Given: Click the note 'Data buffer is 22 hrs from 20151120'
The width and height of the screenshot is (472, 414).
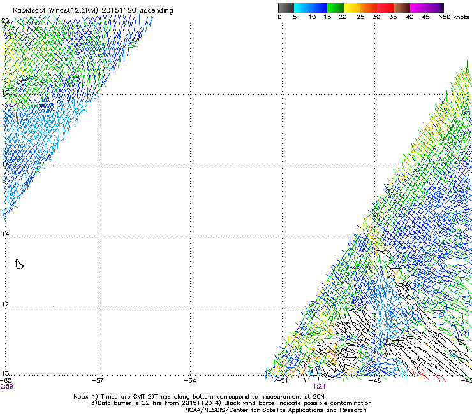Looking at the screenshot, I should pos(154,403).
